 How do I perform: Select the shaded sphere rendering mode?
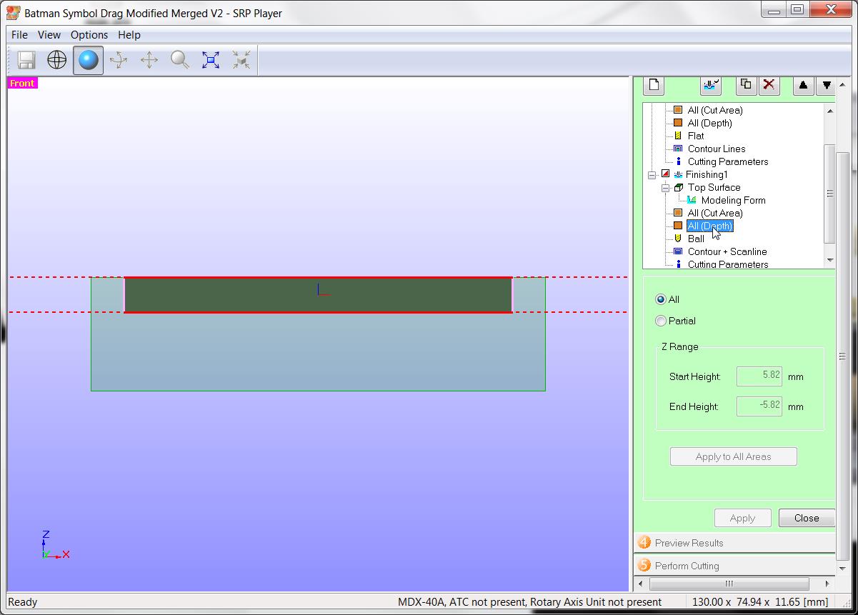88,60
